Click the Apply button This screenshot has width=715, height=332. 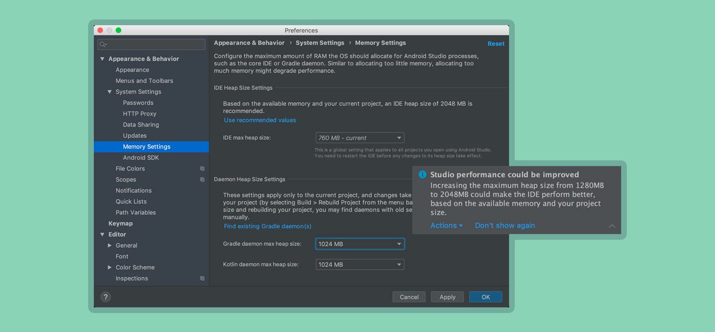pos(447,297)
